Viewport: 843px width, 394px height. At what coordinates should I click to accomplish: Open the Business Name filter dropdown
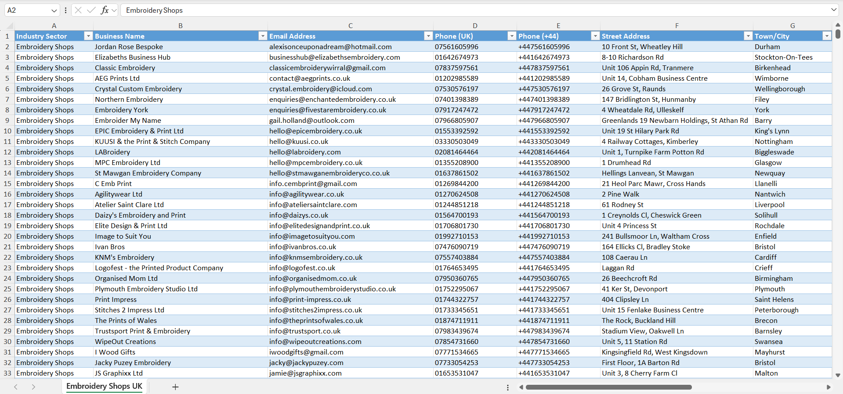coord(263,36)
